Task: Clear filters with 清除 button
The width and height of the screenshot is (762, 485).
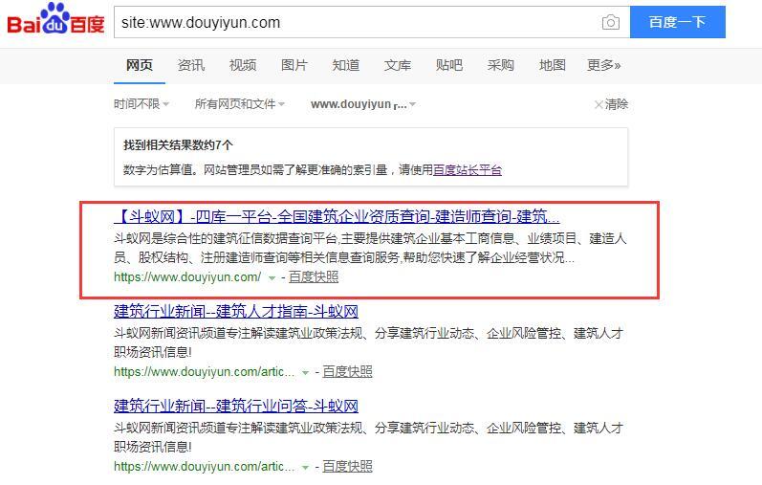Action: pyautogui.click(x=611, y=104)
